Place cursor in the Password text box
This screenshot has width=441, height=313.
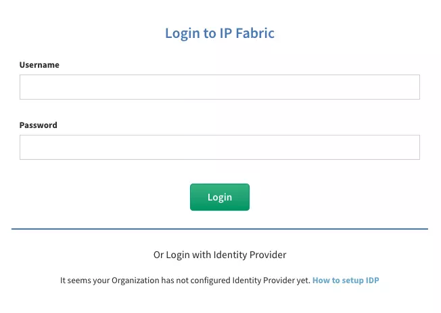coord(219,147)
